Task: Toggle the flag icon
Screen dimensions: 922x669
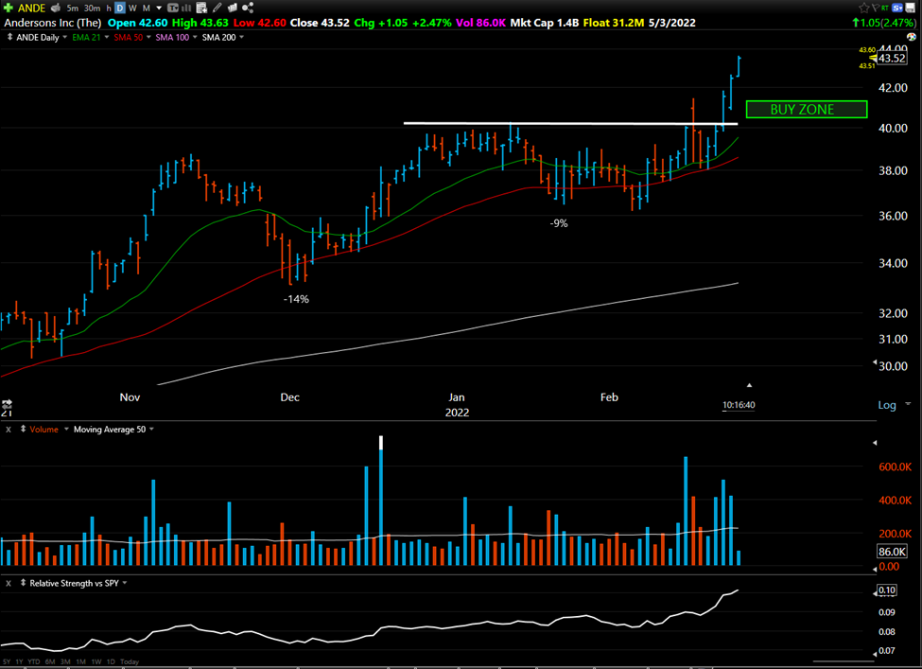Action: coord(875,8)
